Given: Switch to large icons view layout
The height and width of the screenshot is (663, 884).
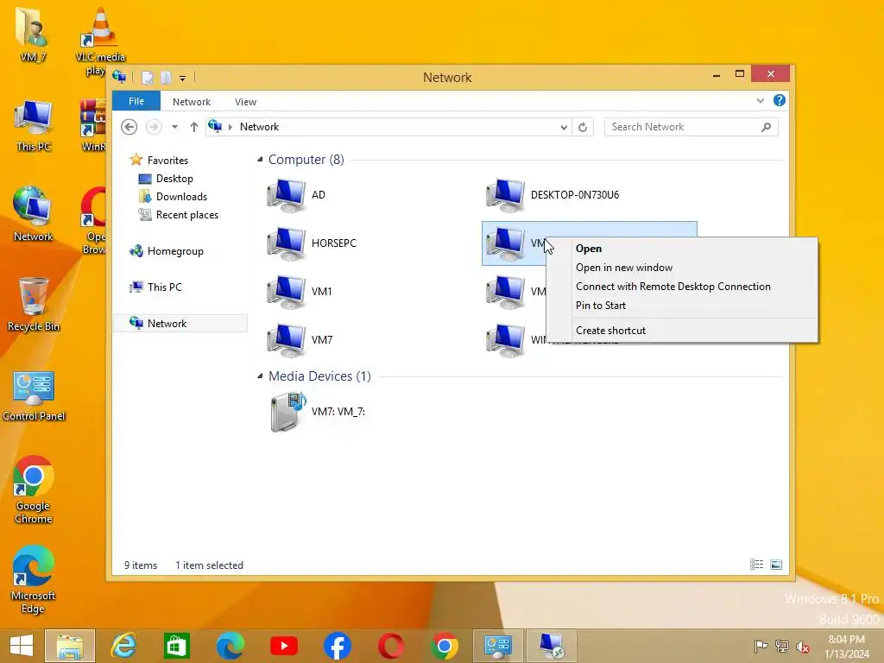Looking at the screenshot, I should (x=776, y=565).
